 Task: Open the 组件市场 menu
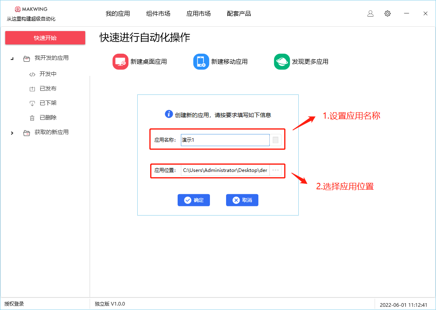(158, 14)
